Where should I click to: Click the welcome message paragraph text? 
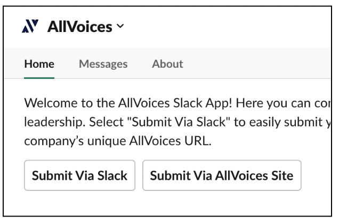click(177, 122)
